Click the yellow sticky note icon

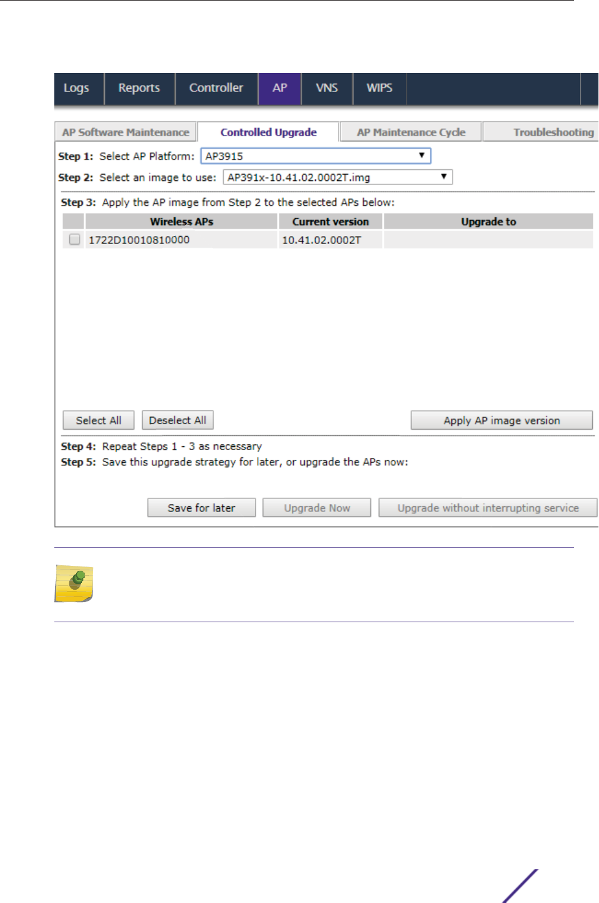click(74, 583)
